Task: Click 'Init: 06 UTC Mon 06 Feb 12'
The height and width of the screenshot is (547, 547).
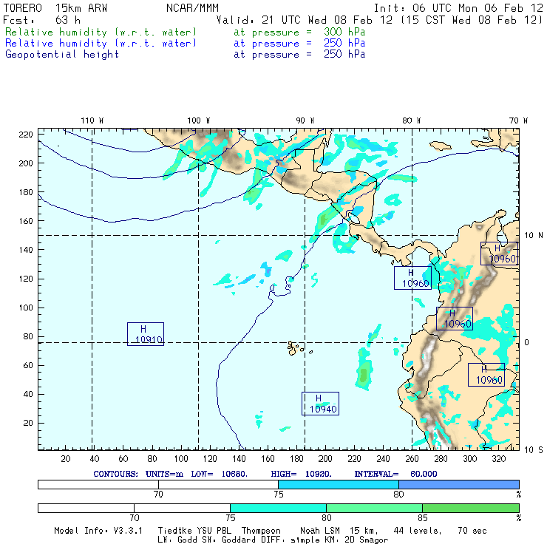Action: coord(458,8)
